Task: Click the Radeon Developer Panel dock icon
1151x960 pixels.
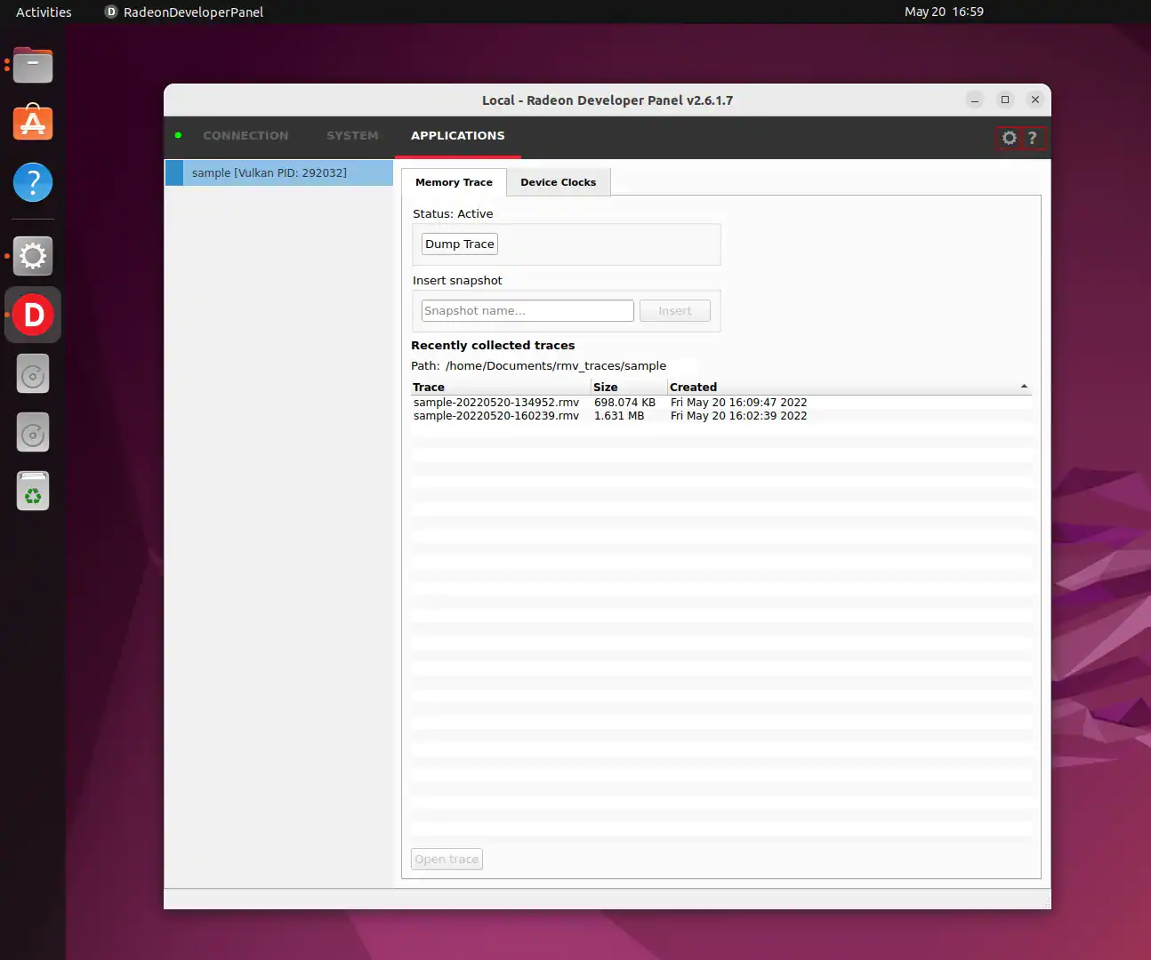Action: tap(33, 315)
